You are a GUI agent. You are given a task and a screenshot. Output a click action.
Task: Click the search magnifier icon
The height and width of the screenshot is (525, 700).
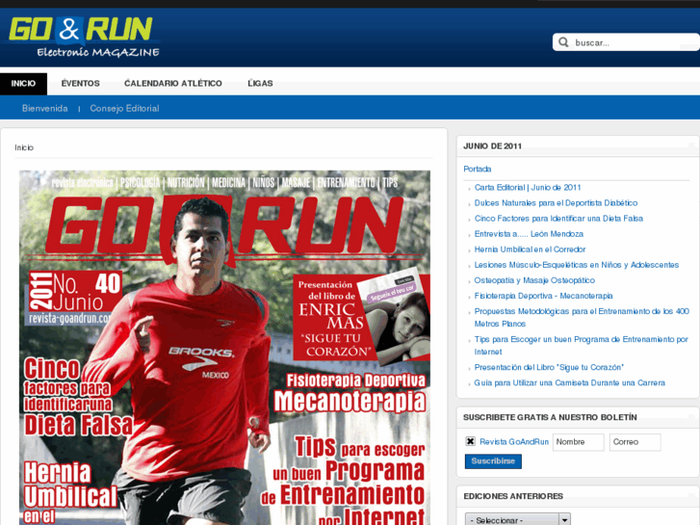[x=563, y=42]
